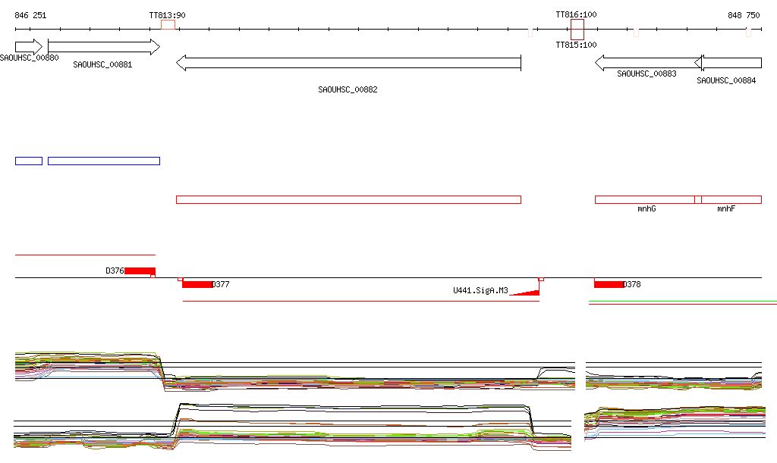Select the SAOUHSC_00883 gene arrow
This screenshot has height=463, width=777.
648,63
